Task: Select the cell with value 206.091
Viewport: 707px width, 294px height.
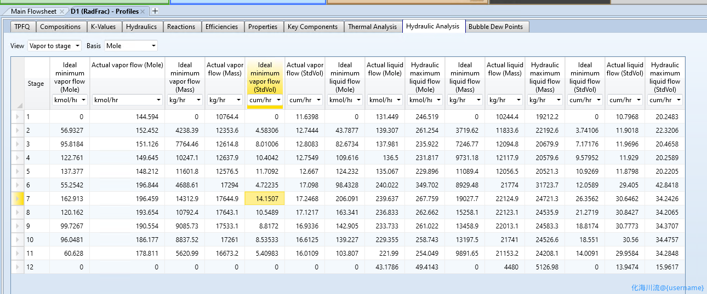Action: 345,198
